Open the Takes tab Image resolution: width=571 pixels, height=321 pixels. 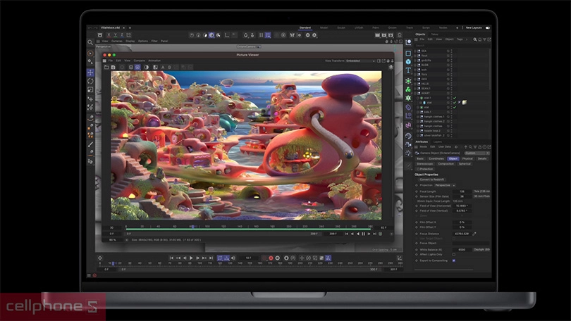[x=434, y=34]
